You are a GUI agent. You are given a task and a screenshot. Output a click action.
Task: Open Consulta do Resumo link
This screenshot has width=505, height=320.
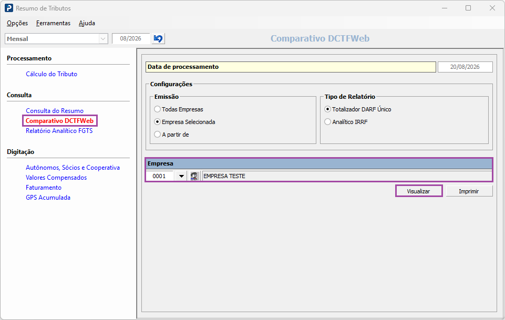pyautogui.click(x=55, y=111)
